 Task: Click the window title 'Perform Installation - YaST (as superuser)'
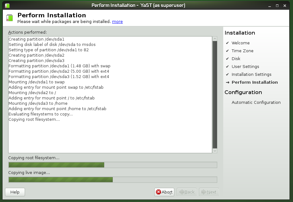point(139,5)
